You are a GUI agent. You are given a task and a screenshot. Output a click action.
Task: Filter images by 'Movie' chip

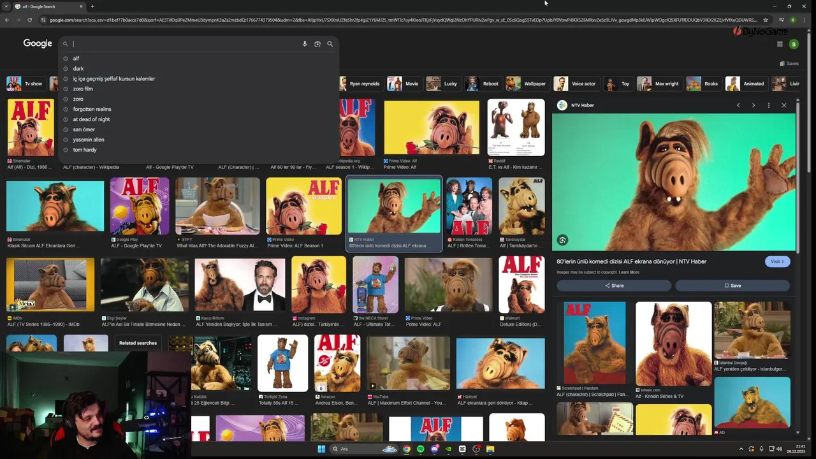pyautogui.click(x=404, y=84)
